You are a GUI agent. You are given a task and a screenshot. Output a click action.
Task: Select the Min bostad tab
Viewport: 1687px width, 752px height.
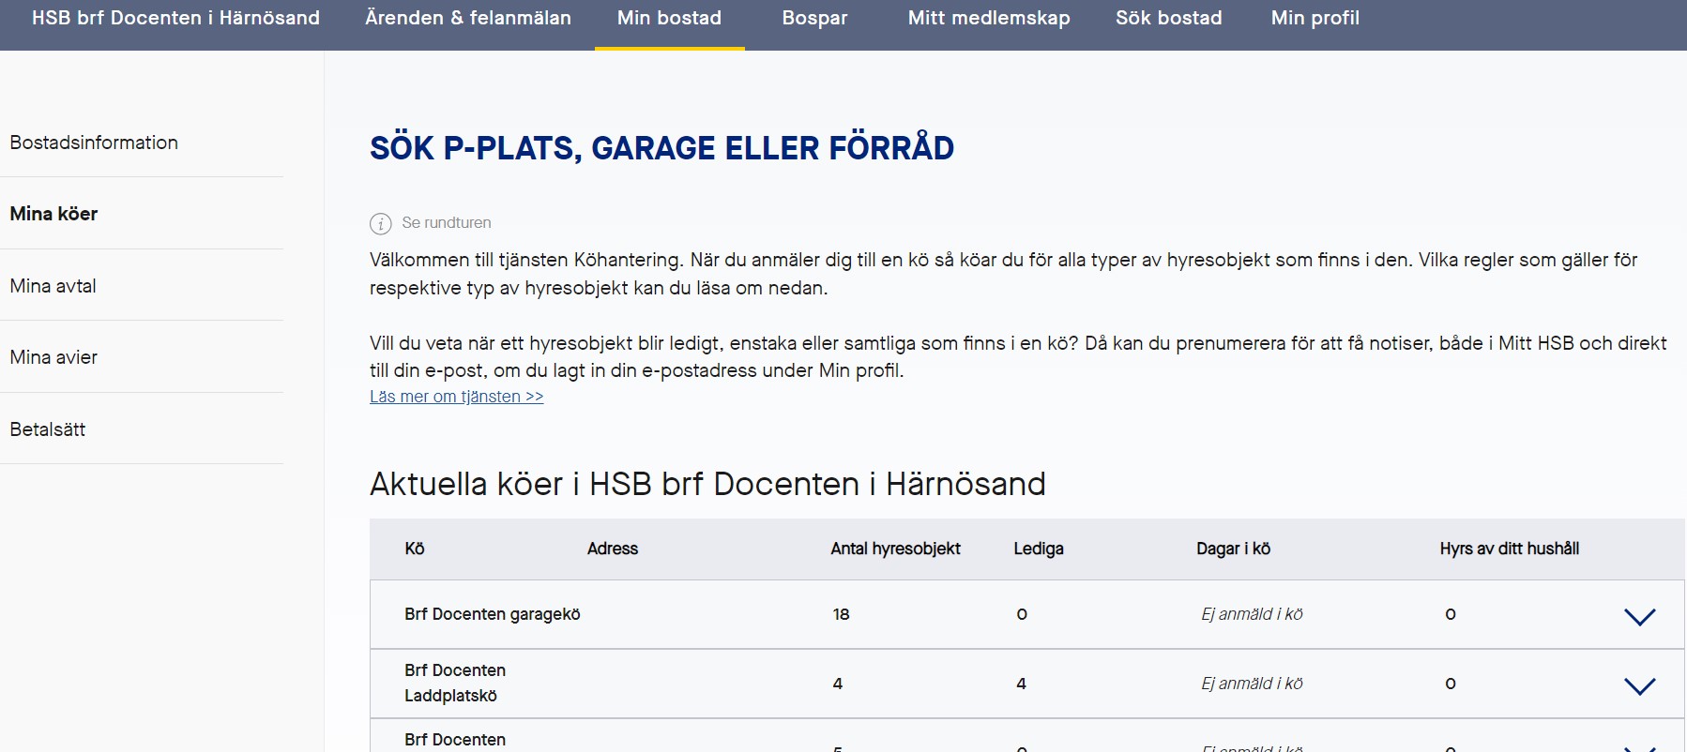pyautogui.click(x=669, y=19)
